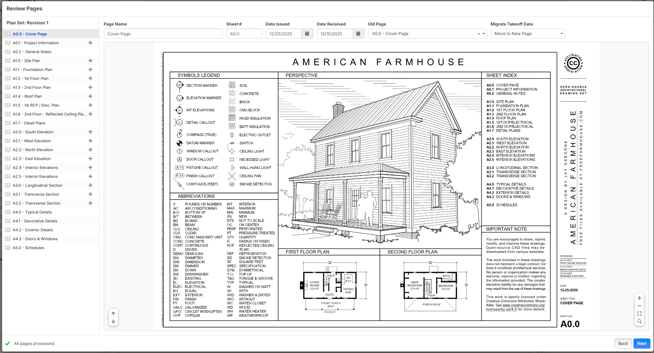
Task: Open the Migrate Takeoff Data dropdown
Action: [528, 34]
